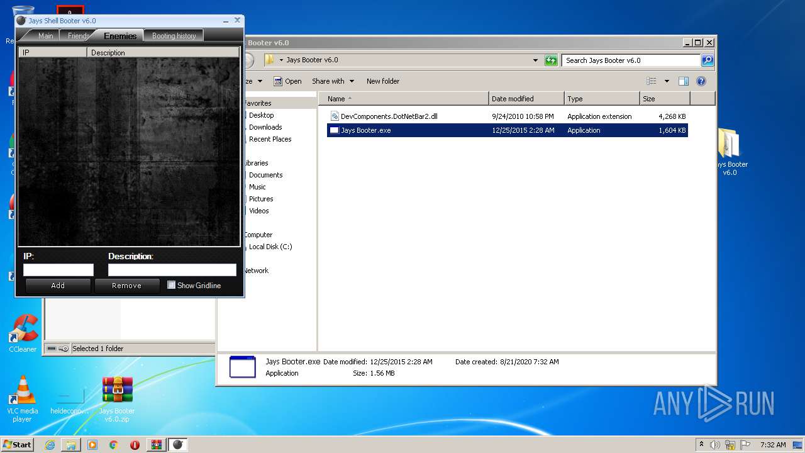
Task: Toggle the Show Gridline checkbox
Action: (x=171, y=285)
